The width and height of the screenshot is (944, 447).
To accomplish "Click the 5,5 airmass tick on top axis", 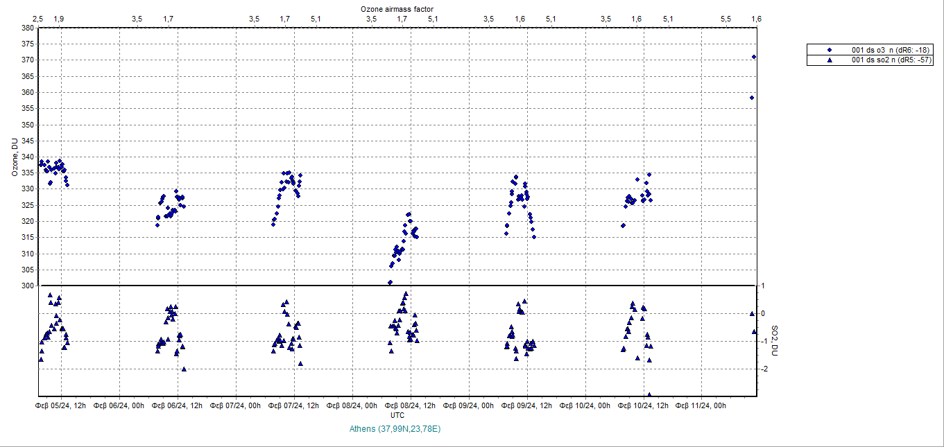I will [x=726, y=19].
